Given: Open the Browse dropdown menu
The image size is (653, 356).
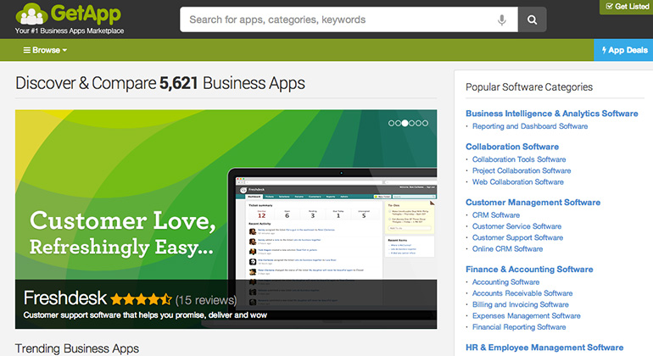Looking at the screenshot, I should pos(48,50).
